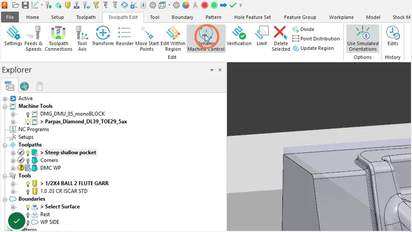Switch to the Boundary ribbon tab
The height and width of the screenshot is (232, 412).
pos(182,17)
